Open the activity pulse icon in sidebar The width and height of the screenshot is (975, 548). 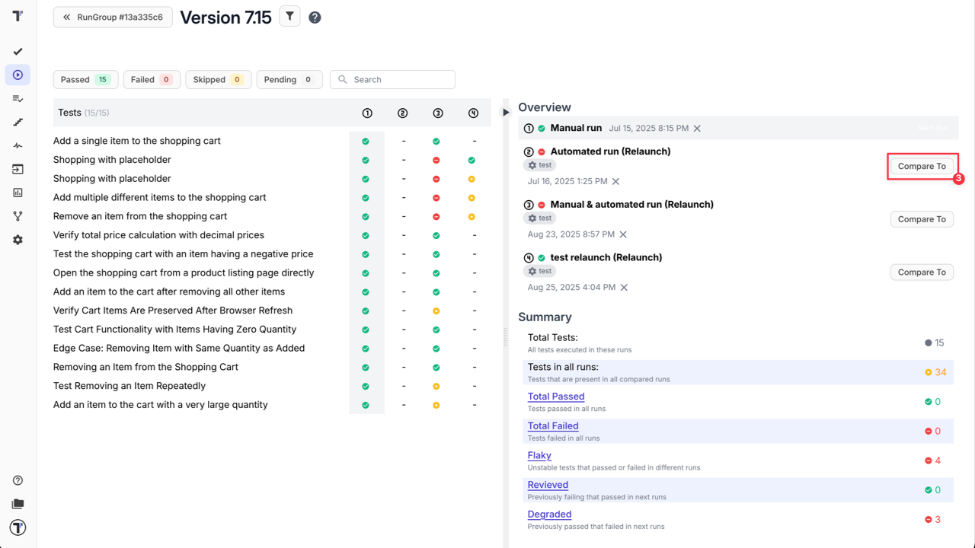point(18,145)
